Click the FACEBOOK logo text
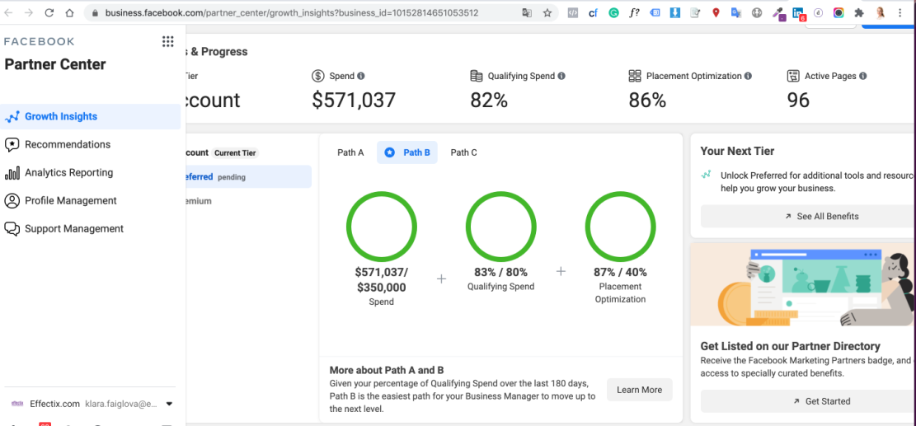Image resolution: width=916 pixels, height=426 pixels. click(x=40, y=41)
